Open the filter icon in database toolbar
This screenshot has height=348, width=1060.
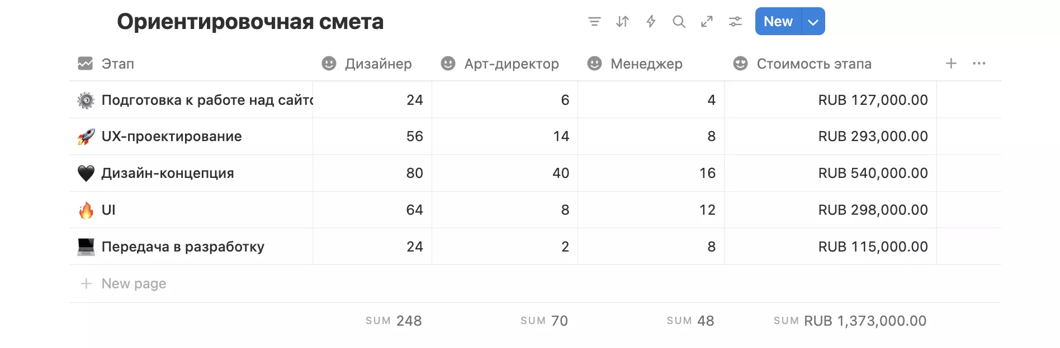point(594,22)
